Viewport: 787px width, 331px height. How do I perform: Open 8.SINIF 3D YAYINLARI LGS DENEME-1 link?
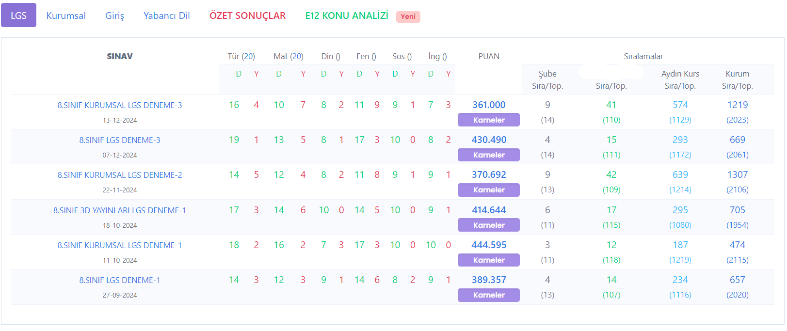120,210
